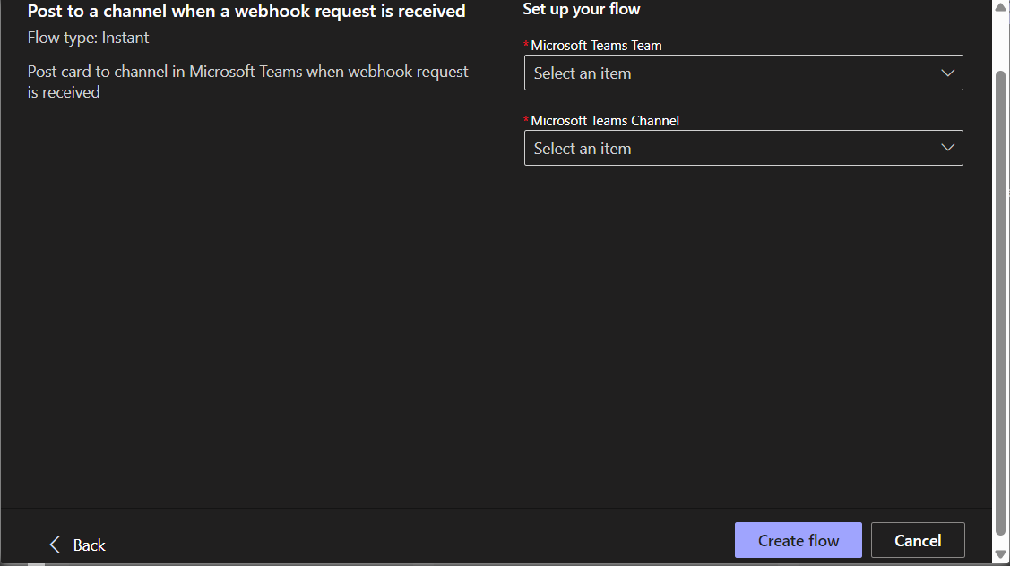Click the Cancel button
1010x566 pixels.
(x=918, y=540)
